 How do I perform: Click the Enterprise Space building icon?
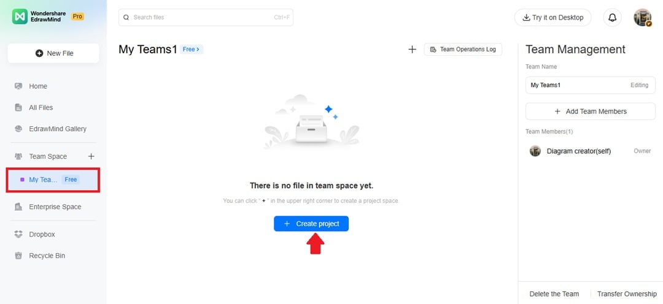click(18, 207)
